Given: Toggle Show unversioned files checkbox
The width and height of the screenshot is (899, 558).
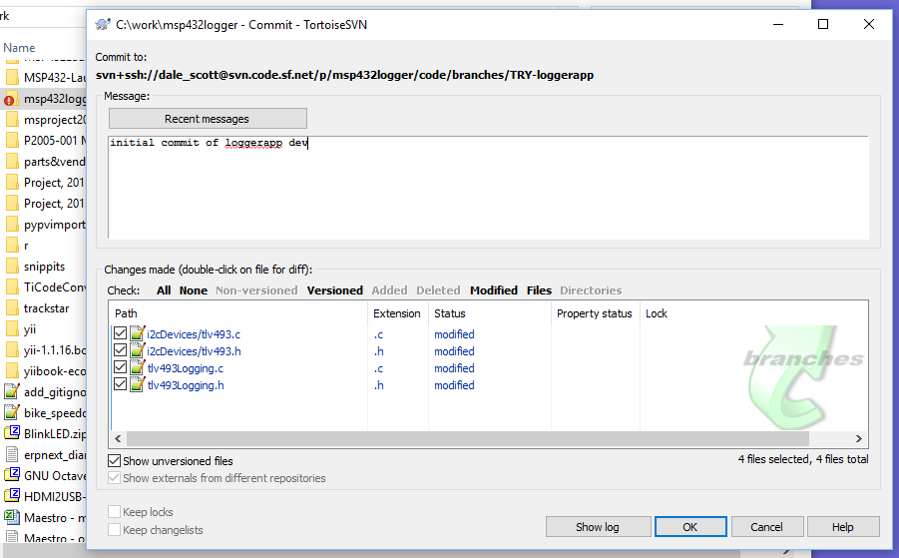Looking at the screenshot, I should tap(114, 460).
